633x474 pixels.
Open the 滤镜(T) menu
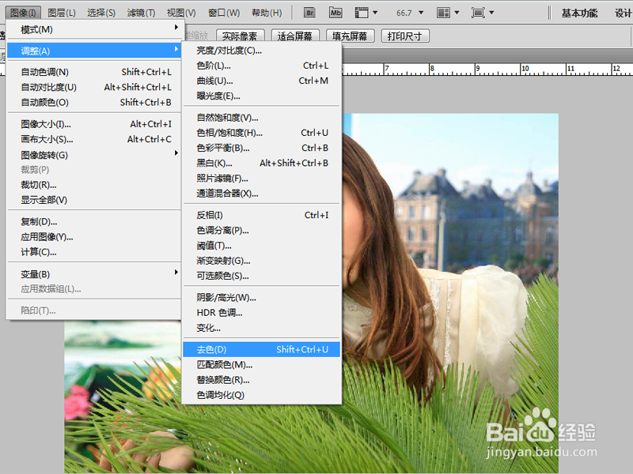141,13
